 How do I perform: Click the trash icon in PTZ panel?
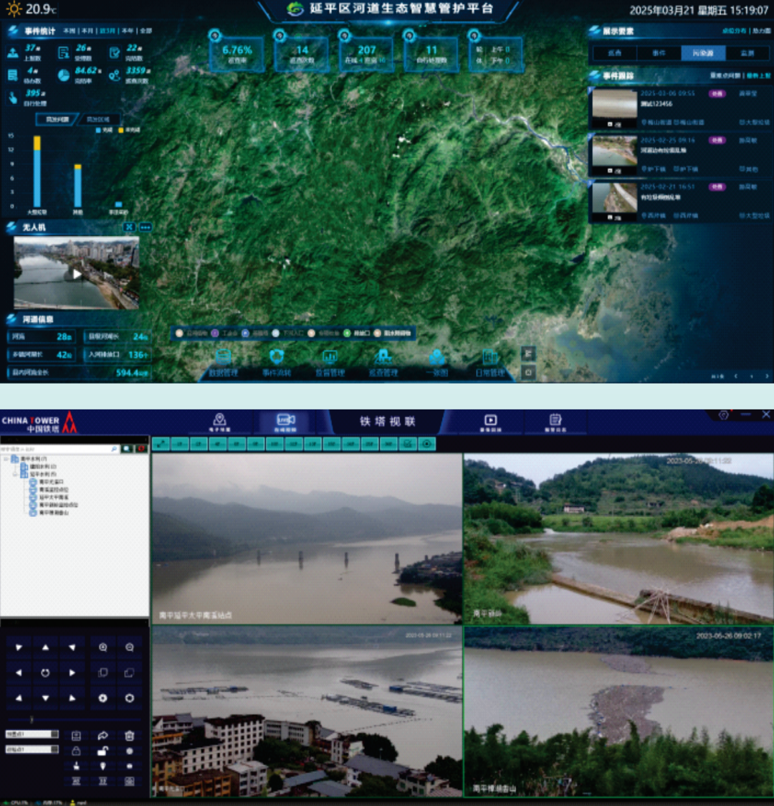pos(129,736)
